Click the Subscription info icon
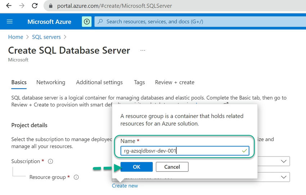The height and width of the screenshot is (195, 306). [x=50, y=162]
